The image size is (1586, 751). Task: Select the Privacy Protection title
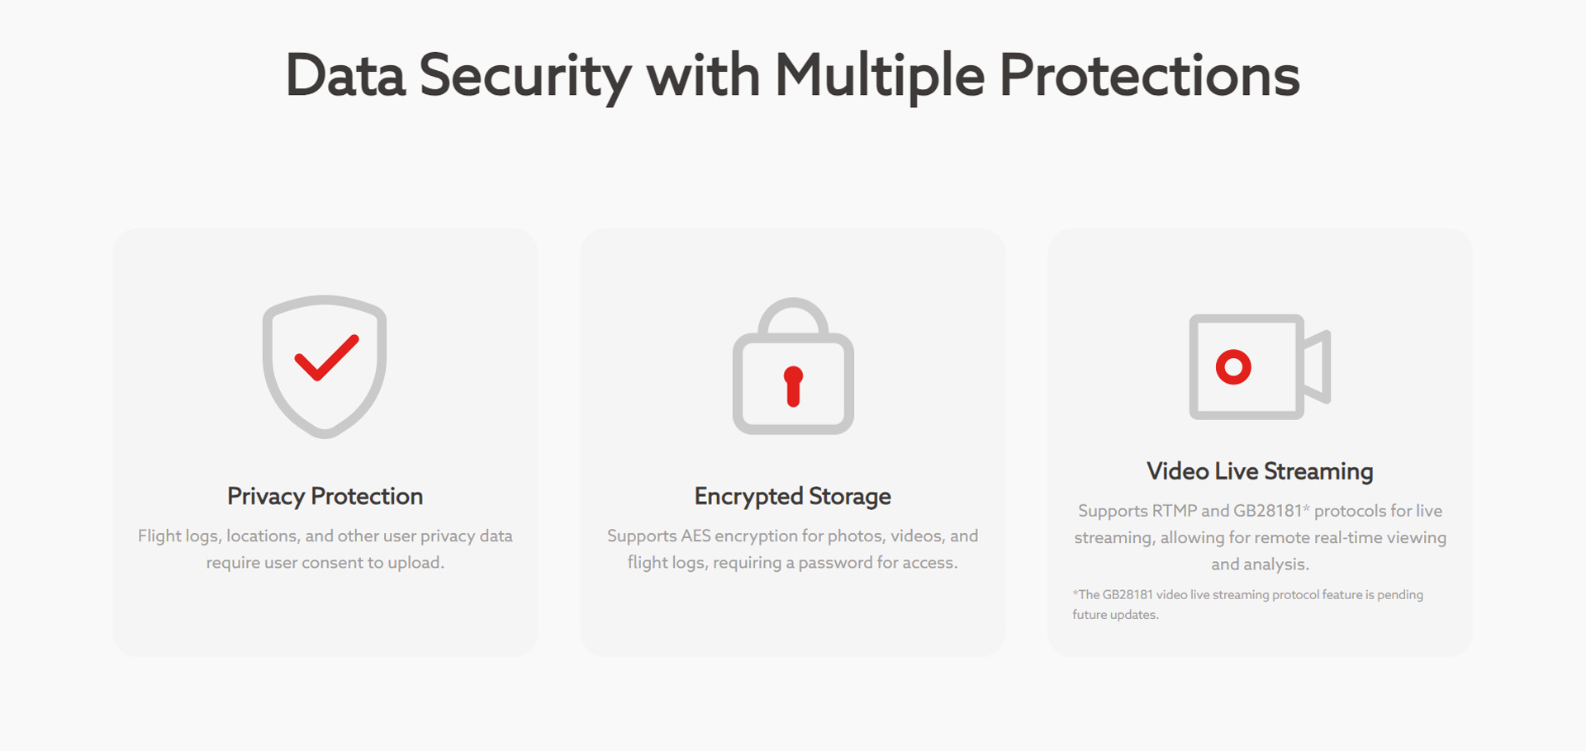325,496
